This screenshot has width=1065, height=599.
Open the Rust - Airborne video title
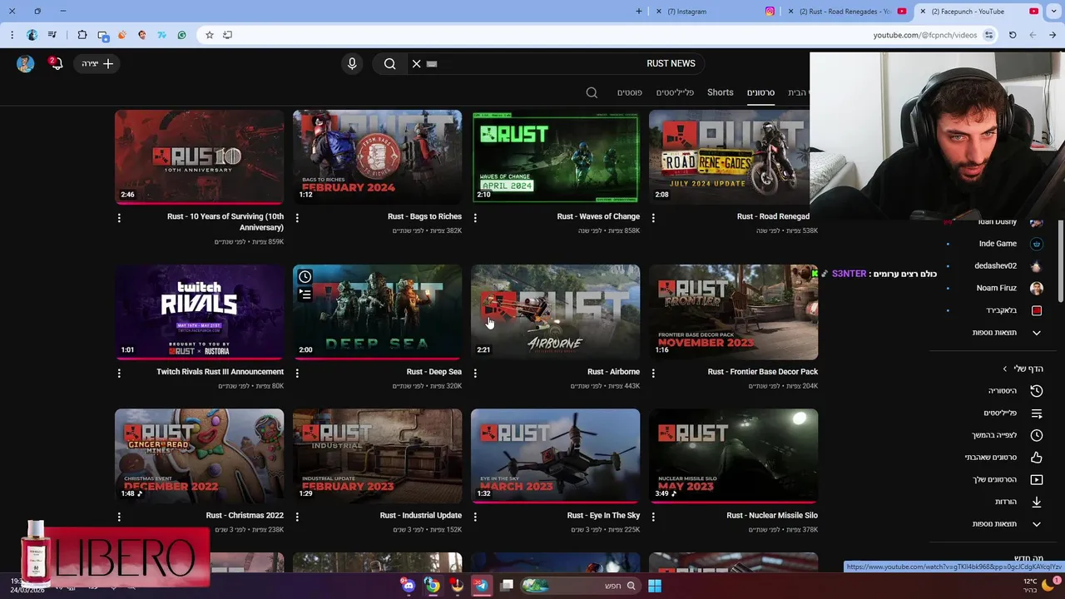click(613, 372)
